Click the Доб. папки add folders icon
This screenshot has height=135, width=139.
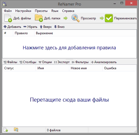click(x=39, y=18)
